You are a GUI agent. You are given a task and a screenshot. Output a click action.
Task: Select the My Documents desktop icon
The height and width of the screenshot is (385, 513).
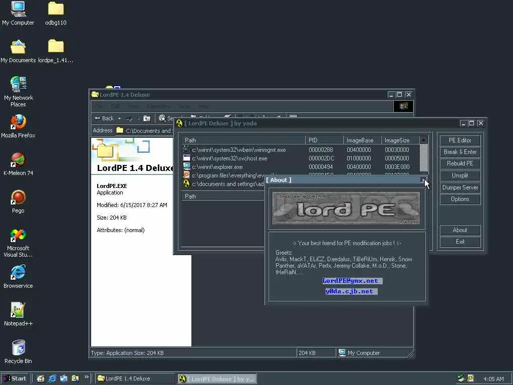click(x=18, y=51)
